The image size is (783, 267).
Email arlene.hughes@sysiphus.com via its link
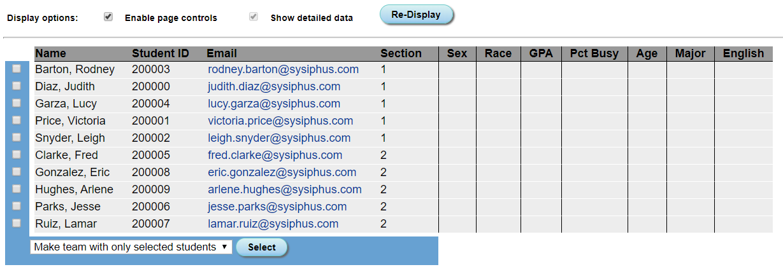pyautogui.click(x=284, y=189)
